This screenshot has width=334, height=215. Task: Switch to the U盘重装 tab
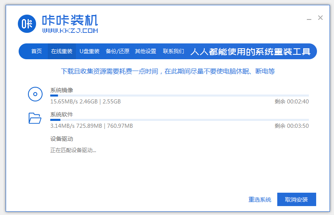[89, 52]
